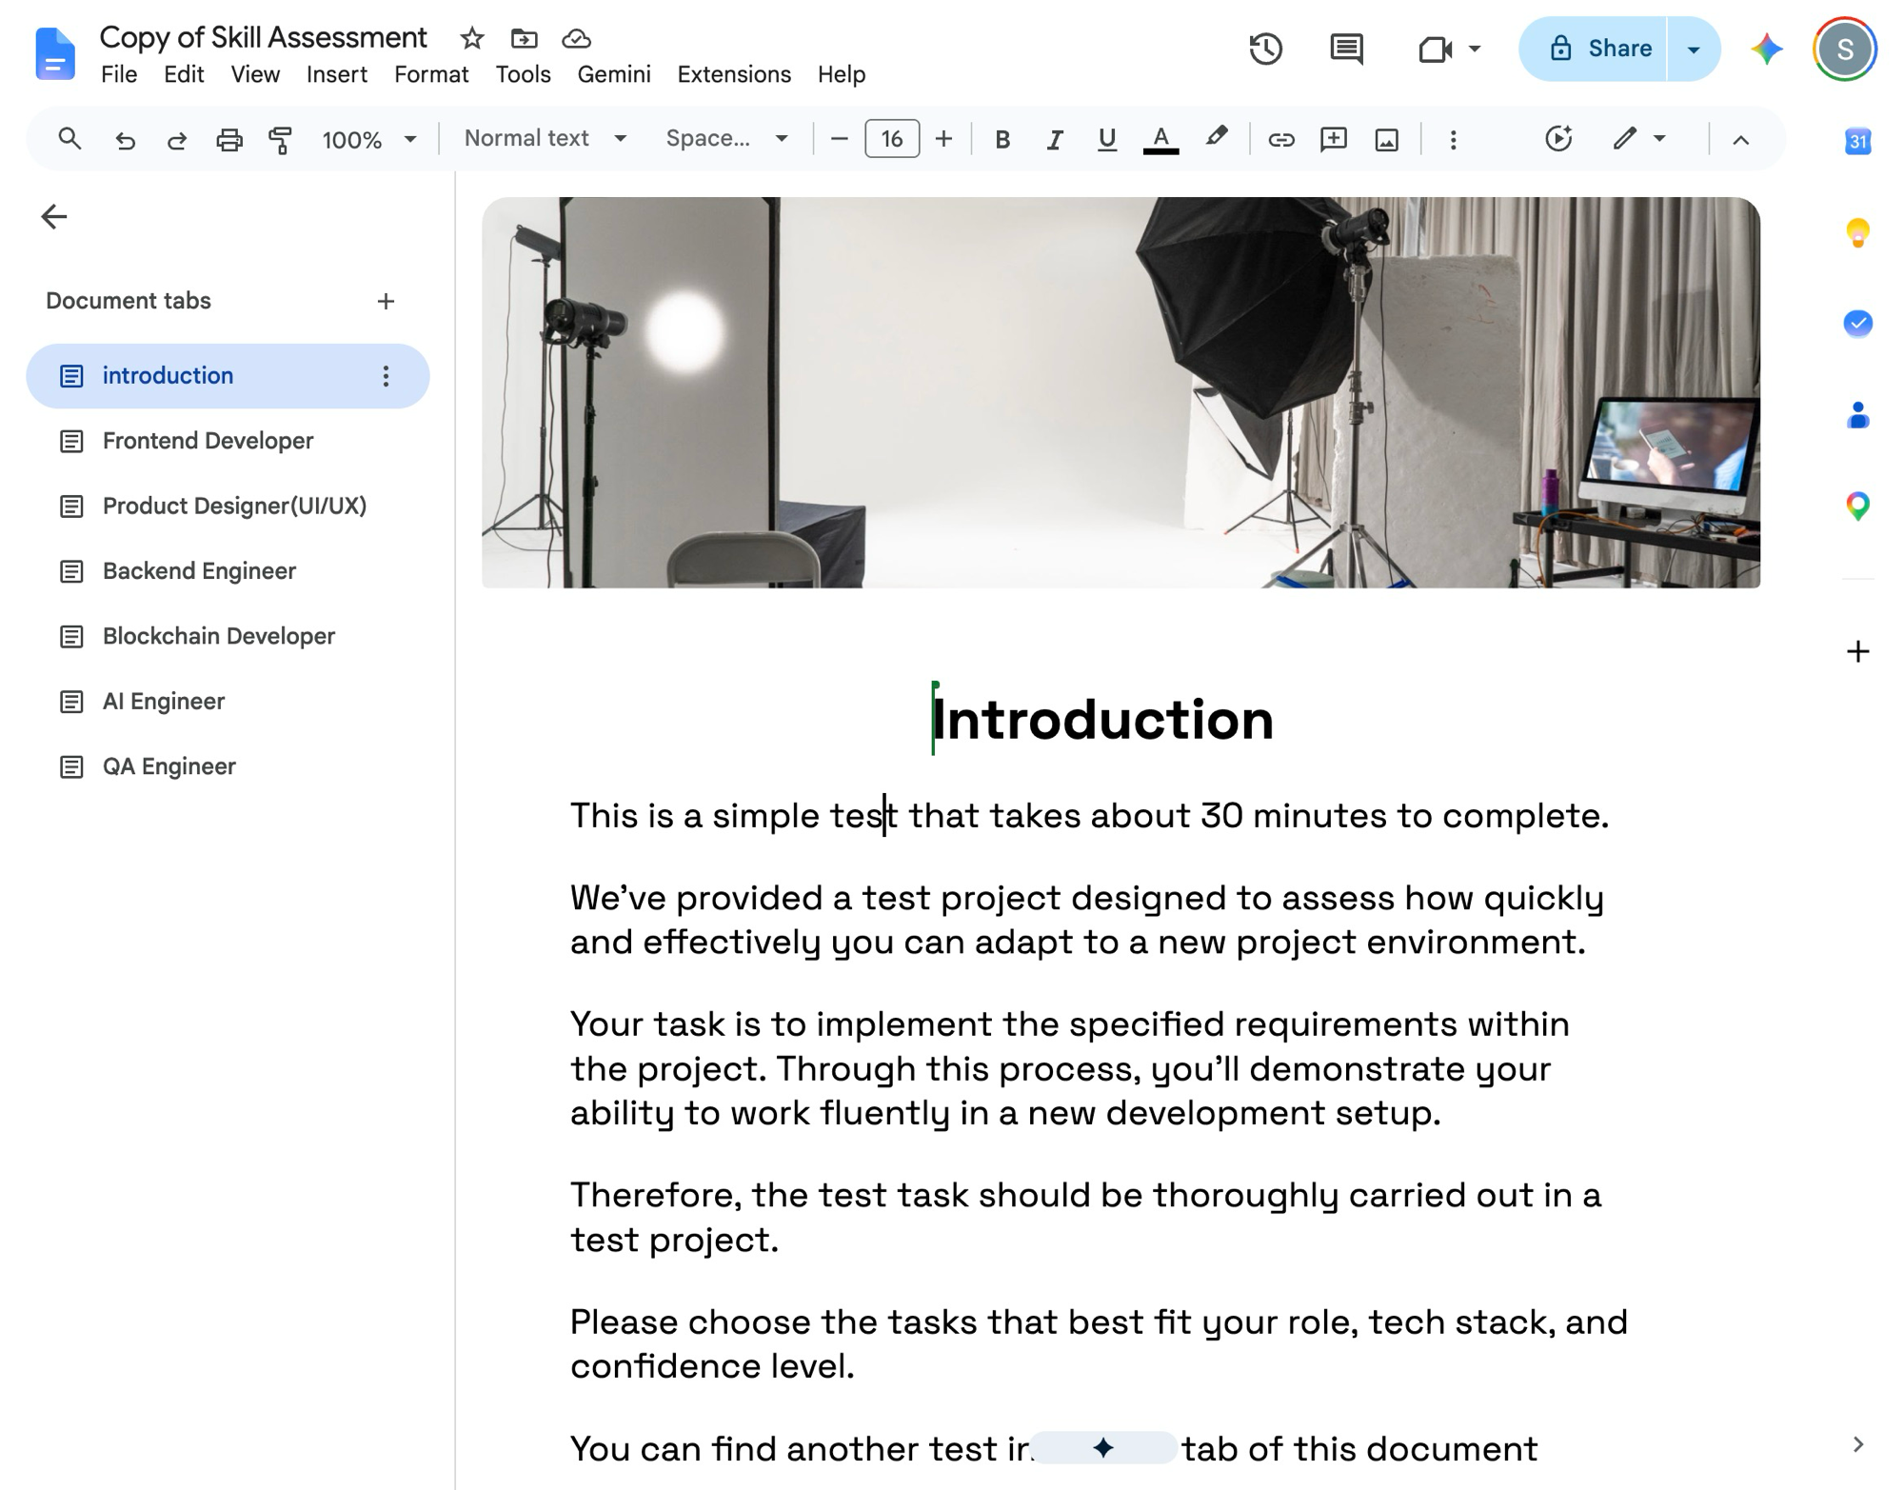Open the Google Docs home icon
1904x1490 pixels.
point(54,53)
